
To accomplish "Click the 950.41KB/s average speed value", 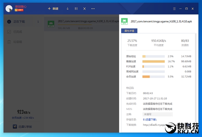I will point(159,41).
